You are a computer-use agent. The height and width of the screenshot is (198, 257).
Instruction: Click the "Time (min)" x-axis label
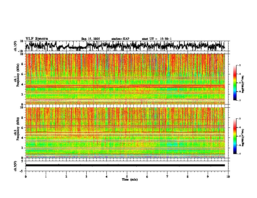point(130,180)
